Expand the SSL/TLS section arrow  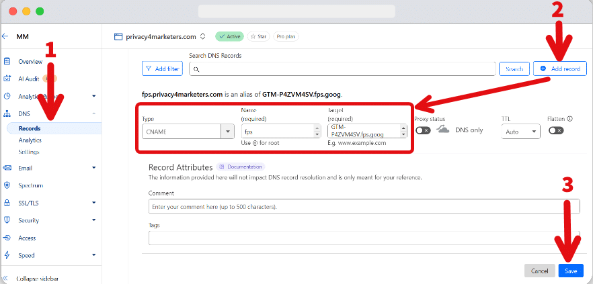94,203
